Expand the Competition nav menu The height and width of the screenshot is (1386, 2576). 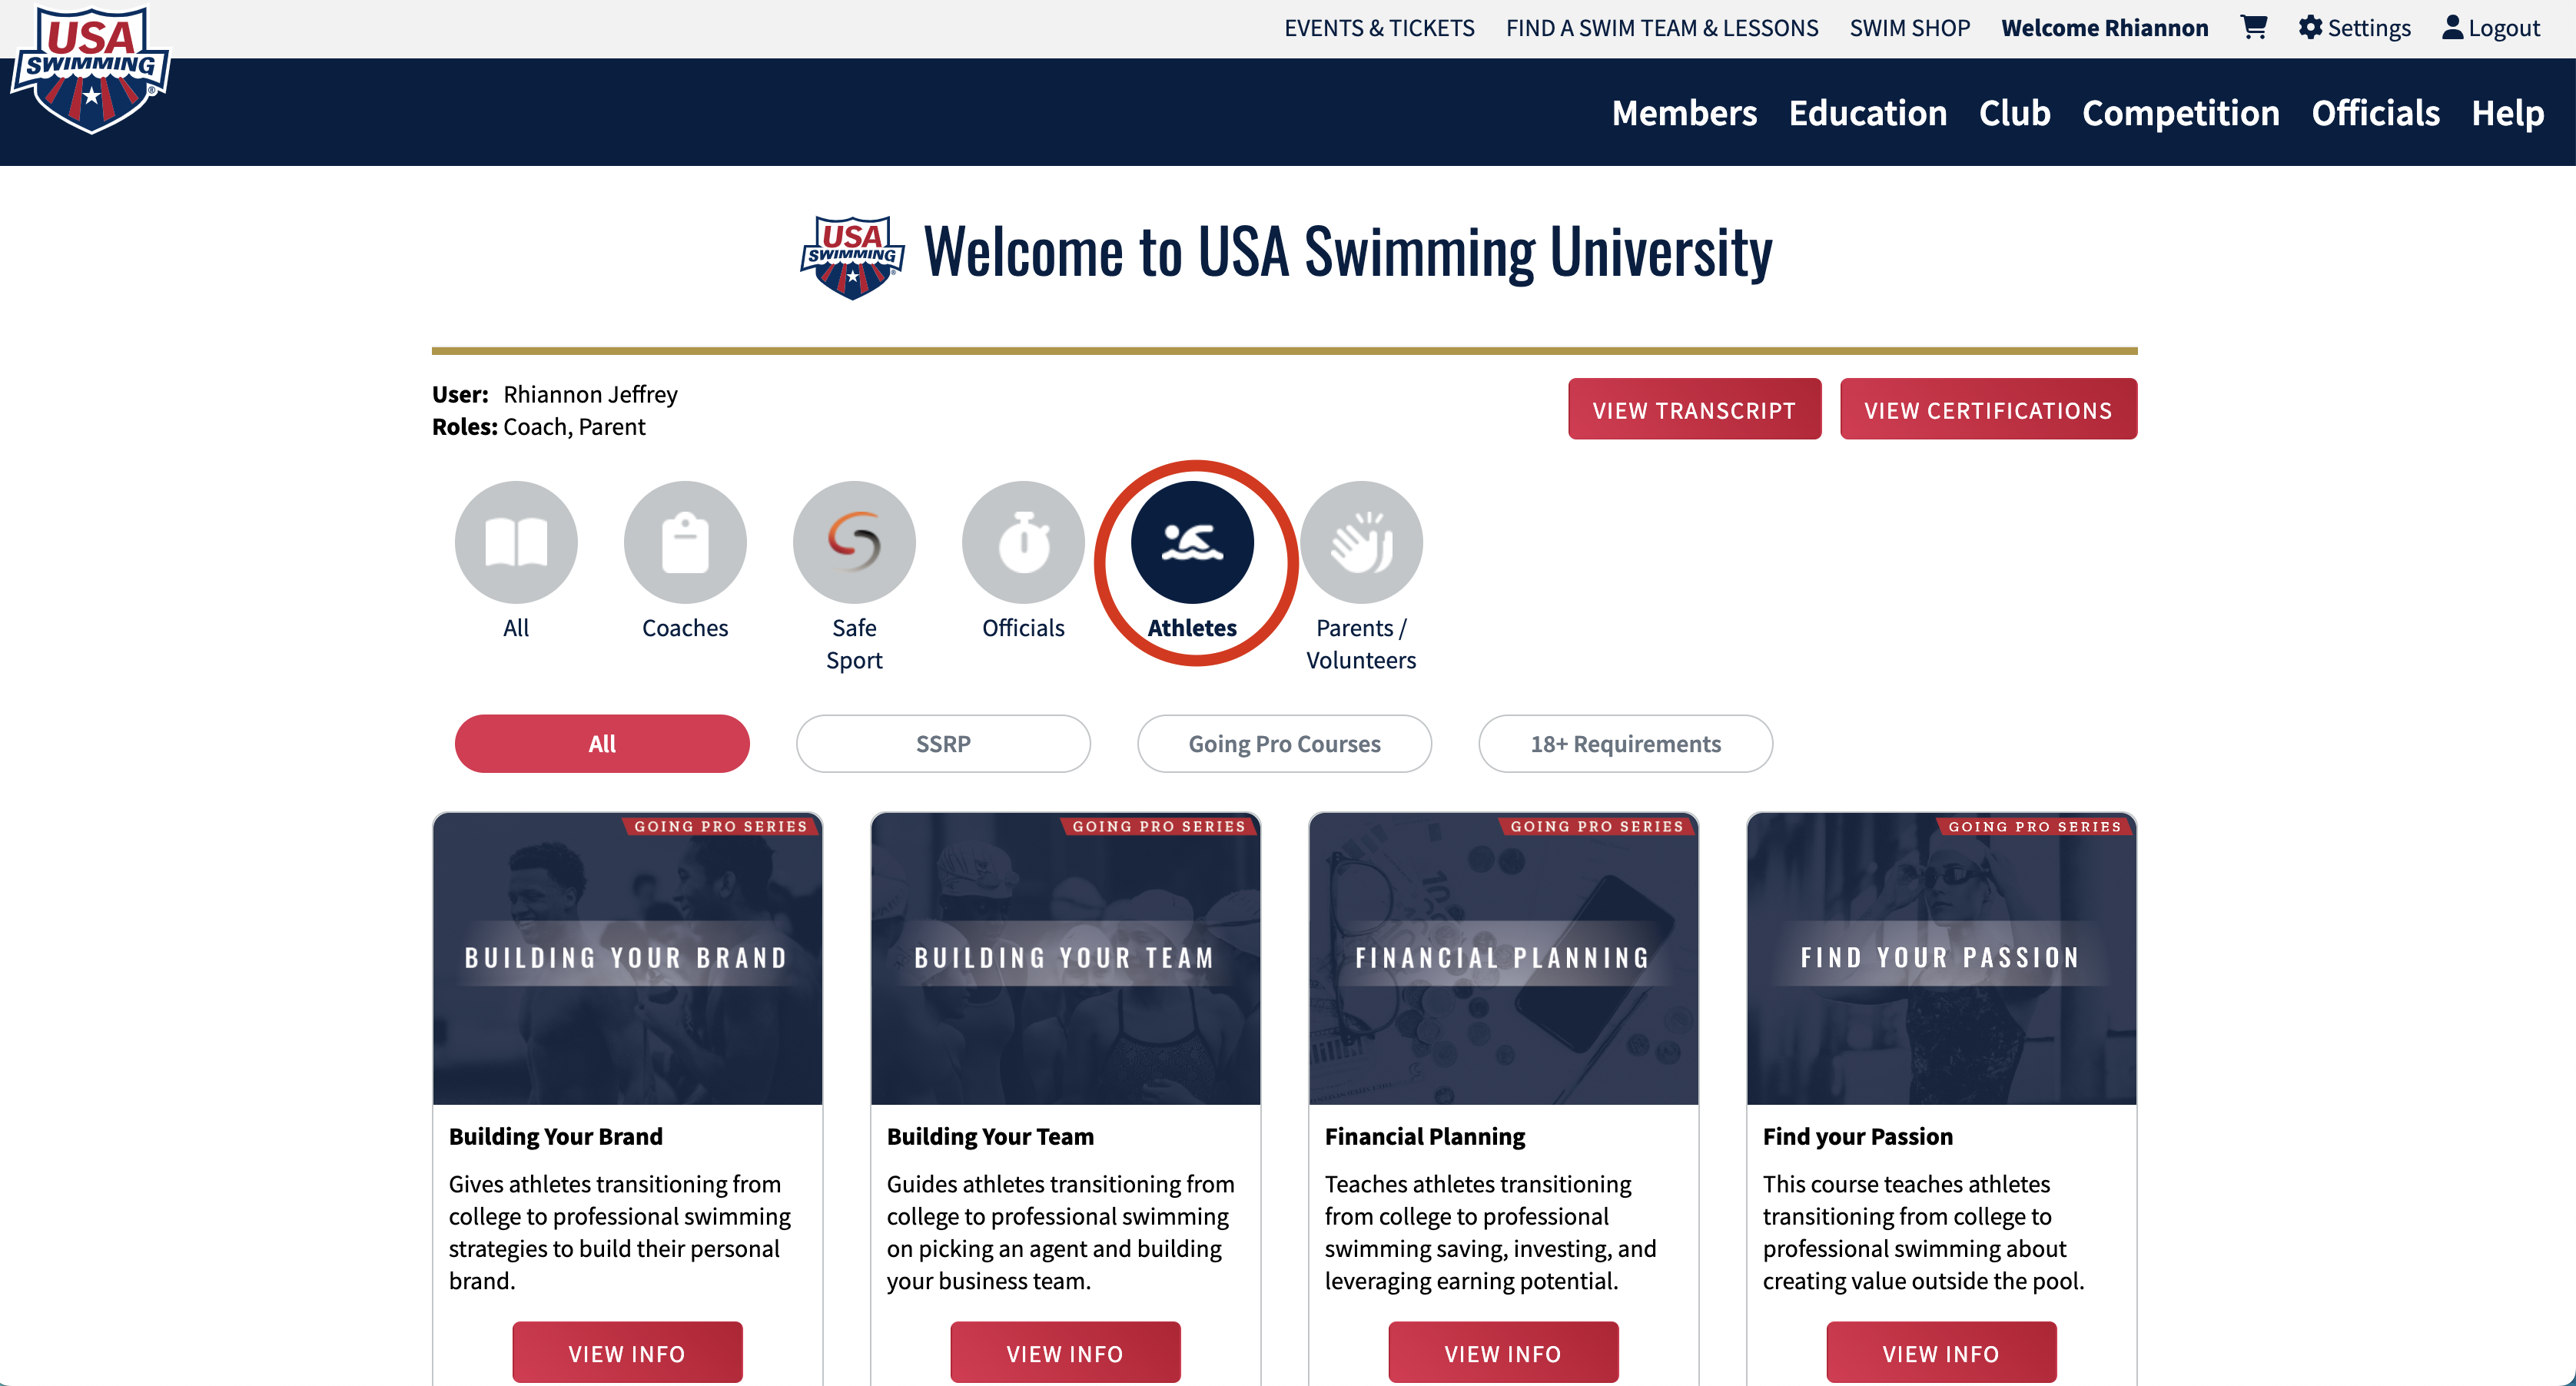[x=2180, y=113]
